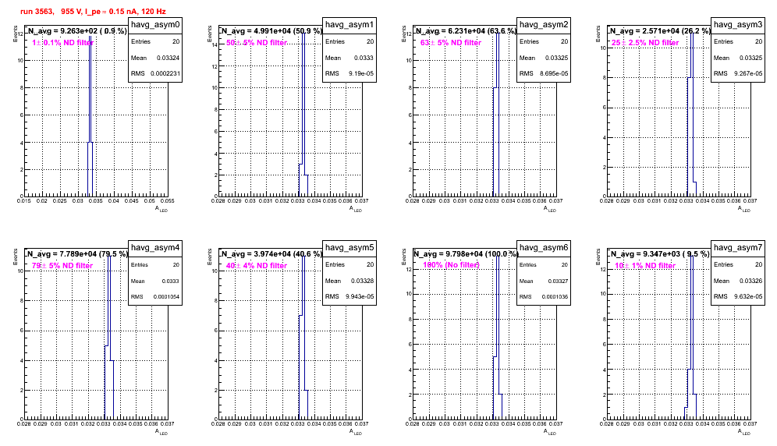777x446 pixels.
Task: Select the havg_asym4 stats box title
Action: [155, 247]
